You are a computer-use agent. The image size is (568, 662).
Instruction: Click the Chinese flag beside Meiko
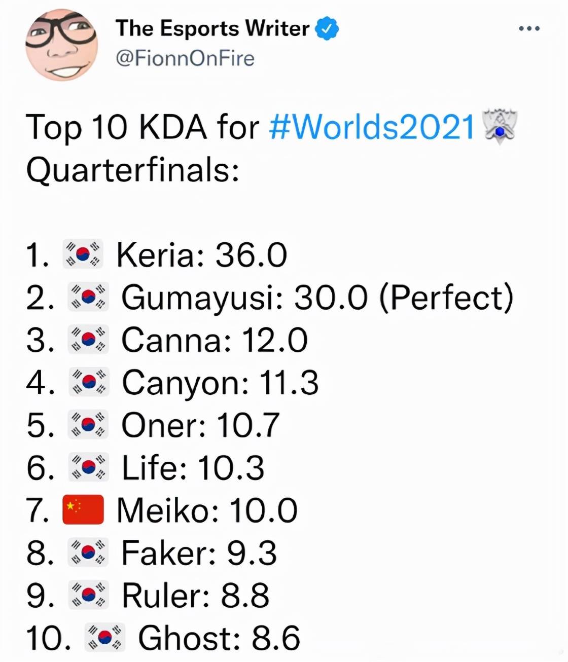83,509
